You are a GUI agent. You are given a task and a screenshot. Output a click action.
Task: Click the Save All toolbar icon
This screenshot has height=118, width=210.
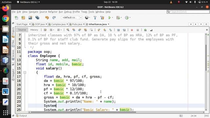tap(37, 18)
